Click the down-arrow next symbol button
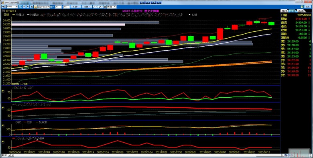Viewport: 313px width, 158px height. [28, 7]
